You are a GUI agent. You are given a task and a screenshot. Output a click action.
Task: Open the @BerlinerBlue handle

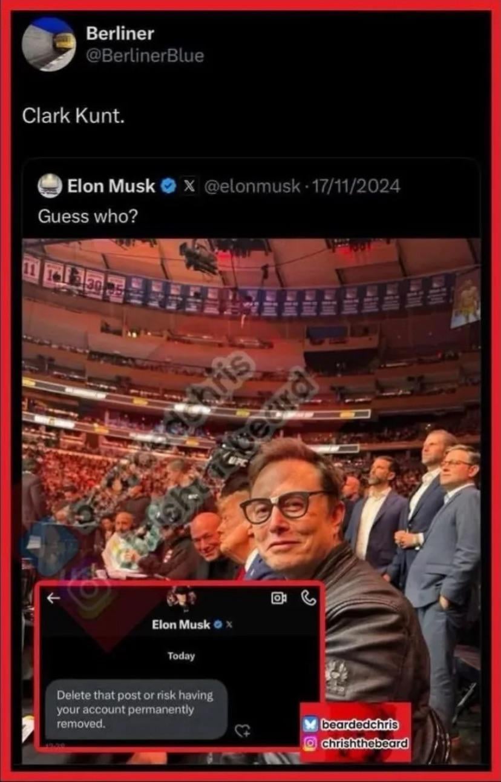click(145, 56)
